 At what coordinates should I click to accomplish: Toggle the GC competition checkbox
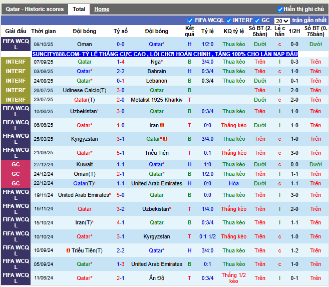(257, 21)
